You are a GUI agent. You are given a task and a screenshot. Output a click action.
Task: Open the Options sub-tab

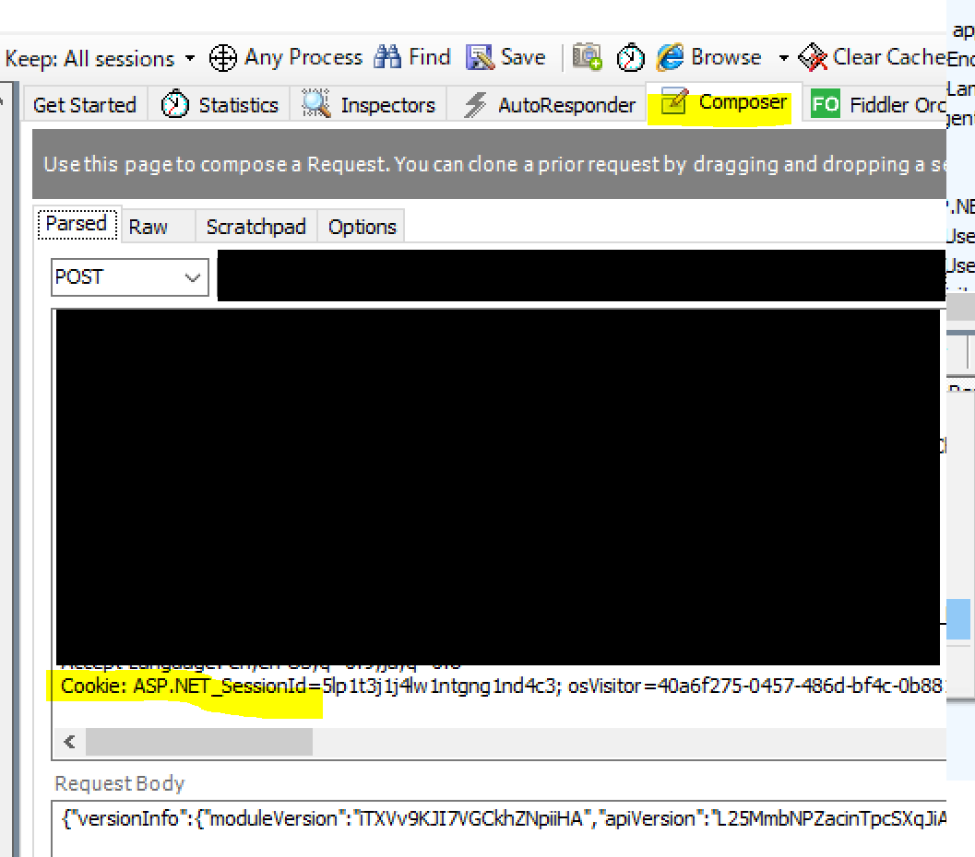click(363, 227)
